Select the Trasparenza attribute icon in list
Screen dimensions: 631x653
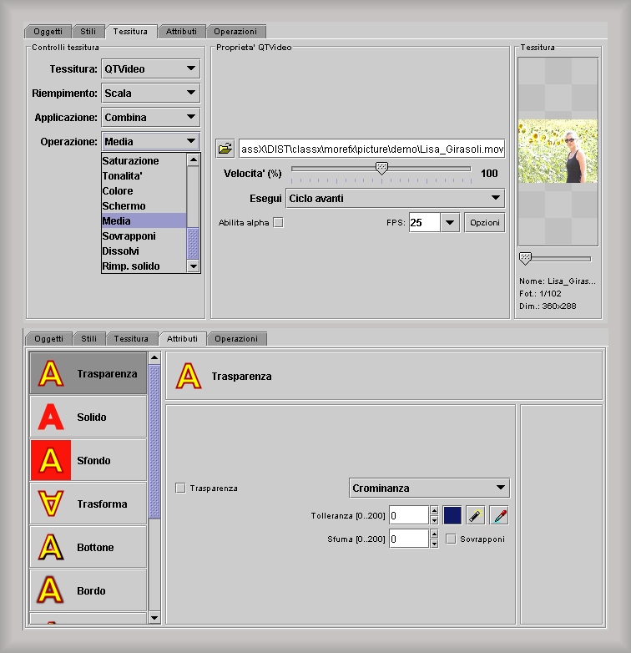(51, 374)
